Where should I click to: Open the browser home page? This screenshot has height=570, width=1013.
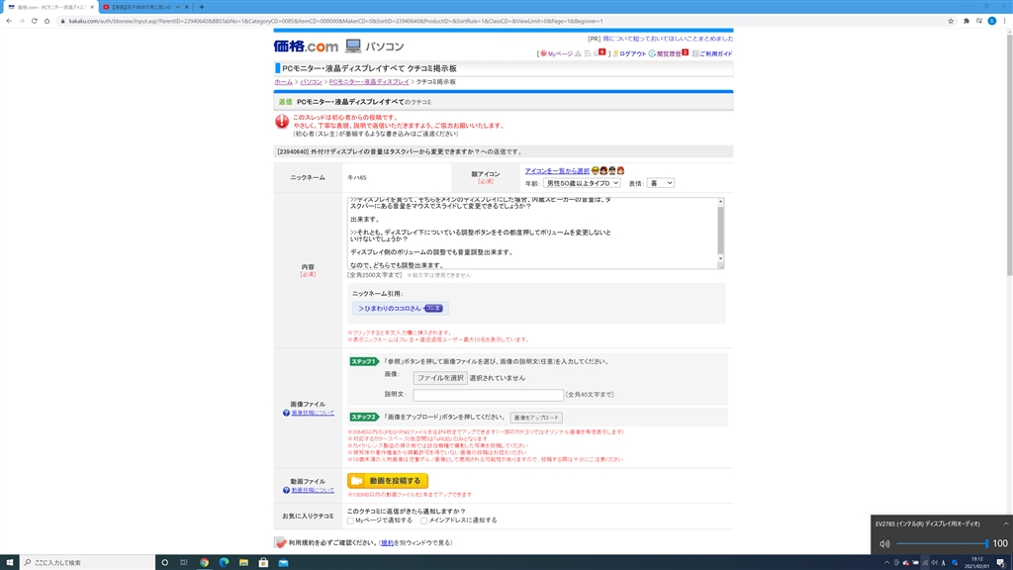point(46,21)
